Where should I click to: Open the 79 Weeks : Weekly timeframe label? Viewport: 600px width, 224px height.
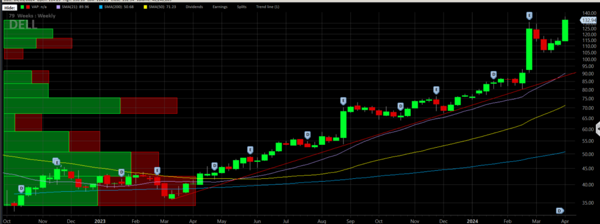point(32,16)
